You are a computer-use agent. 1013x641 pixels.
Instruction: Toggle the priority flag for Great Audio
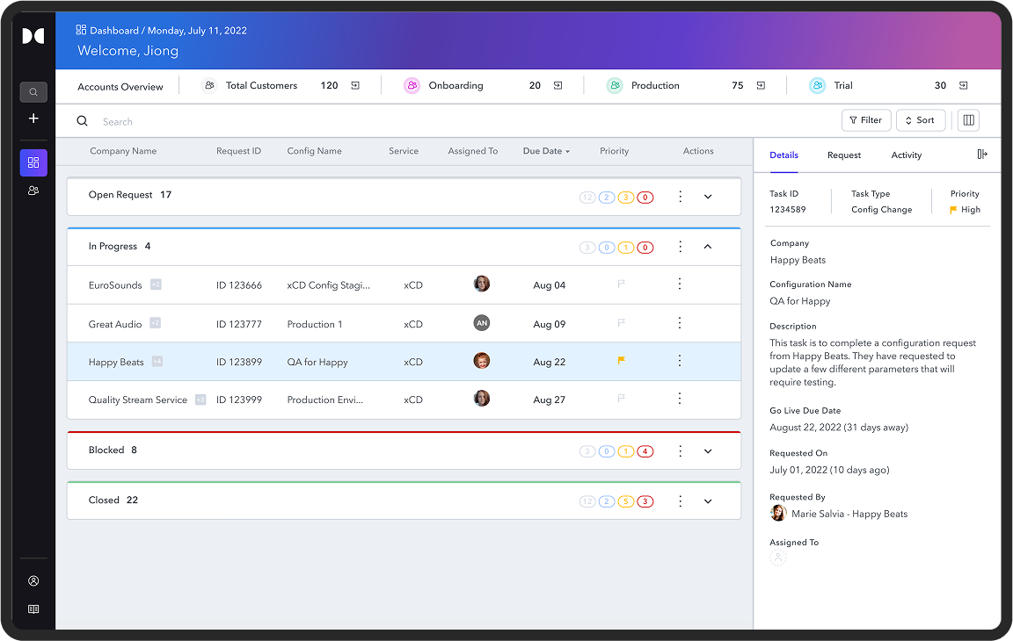pos(622,323)
